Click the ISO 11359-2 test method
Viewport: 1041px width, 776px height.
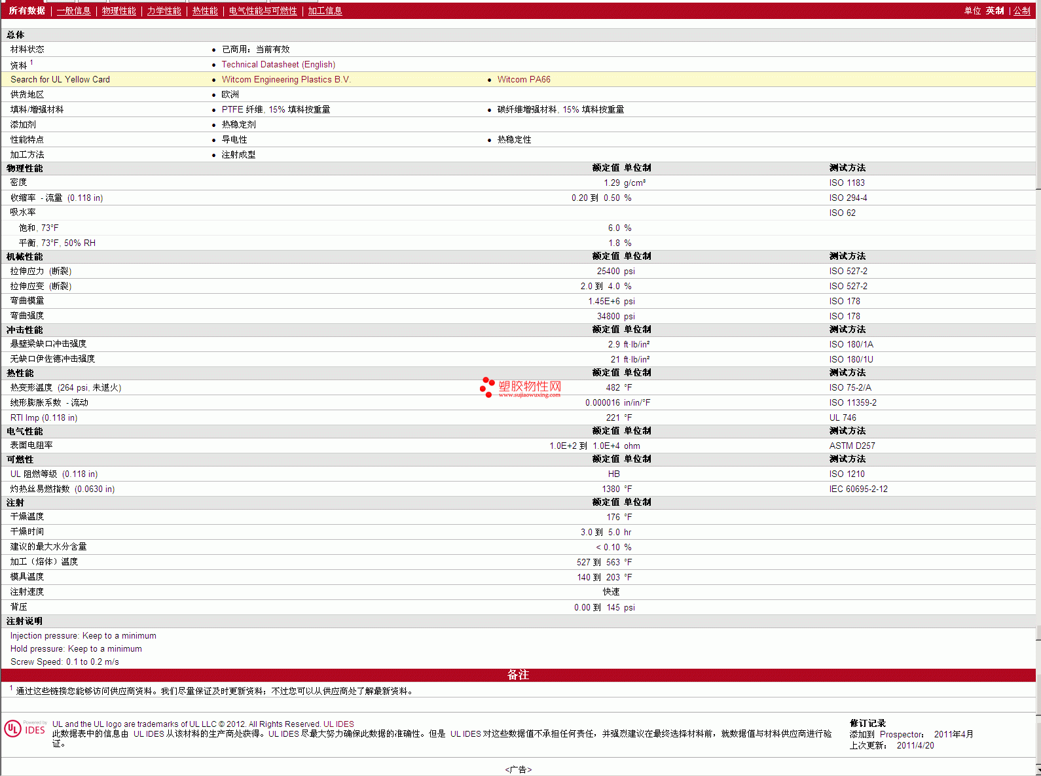[x=852, y=402]
